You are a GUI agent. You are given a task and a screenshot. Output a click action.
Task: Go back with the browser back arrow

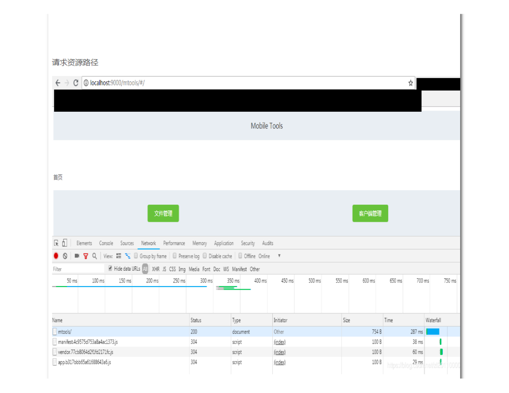pyautogui.click(x=58, y=83)
